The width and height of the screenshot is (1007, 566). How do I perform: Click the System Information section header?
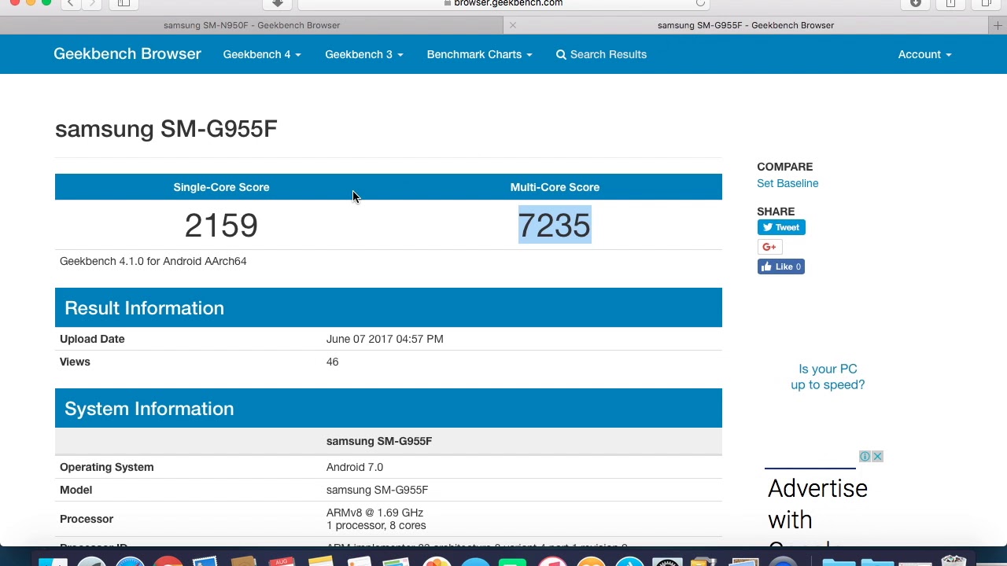tap(389, 408)
